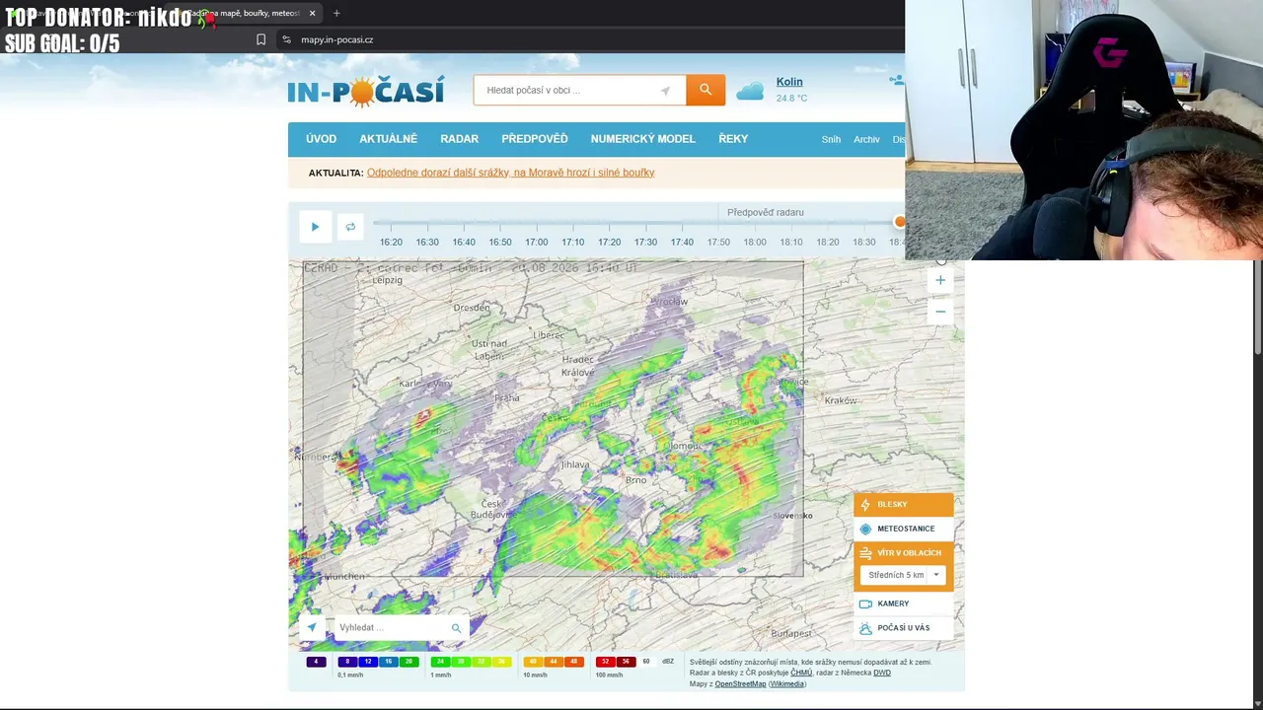Zoom in on the radar map
The height and width of the screenshot is (710, 1263).
(940, 280)
